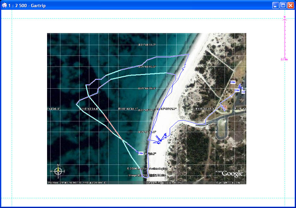Screen dimensions: 296x208
Task: Click the restore button of the Gartrip window
Action: coord(282,5)
